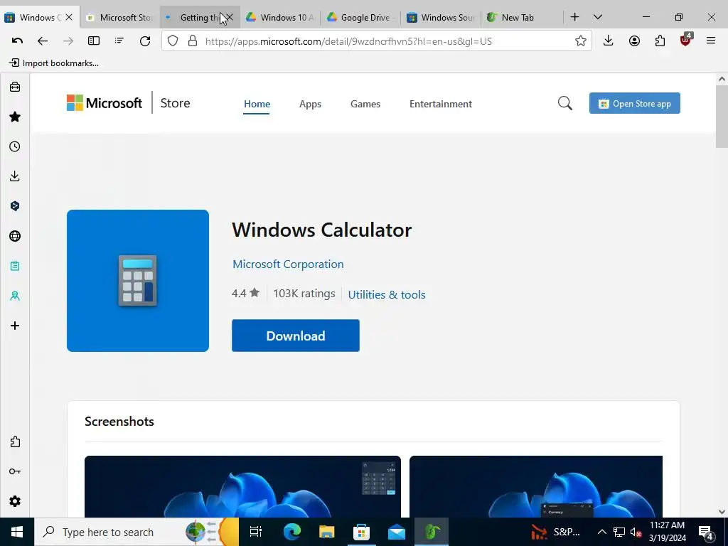Screen dimensions: 728x546
Task: Click the page vertical scrollbar thumb
Action: click(722, 117)
